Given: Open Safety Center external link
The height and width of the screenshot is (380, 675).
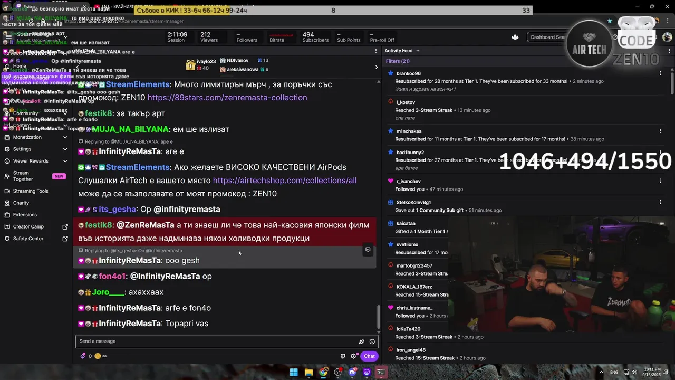Looking at the screenshot, I should point(65,239).
